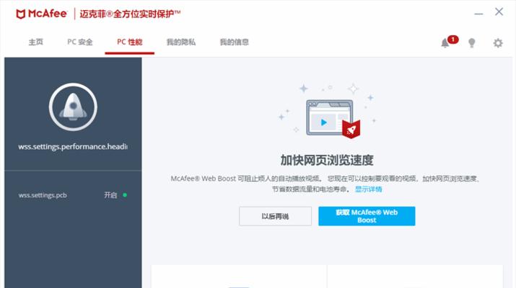Minimize the McAfee window
Screen dimensions: 516x288
(x=478, y=14)
